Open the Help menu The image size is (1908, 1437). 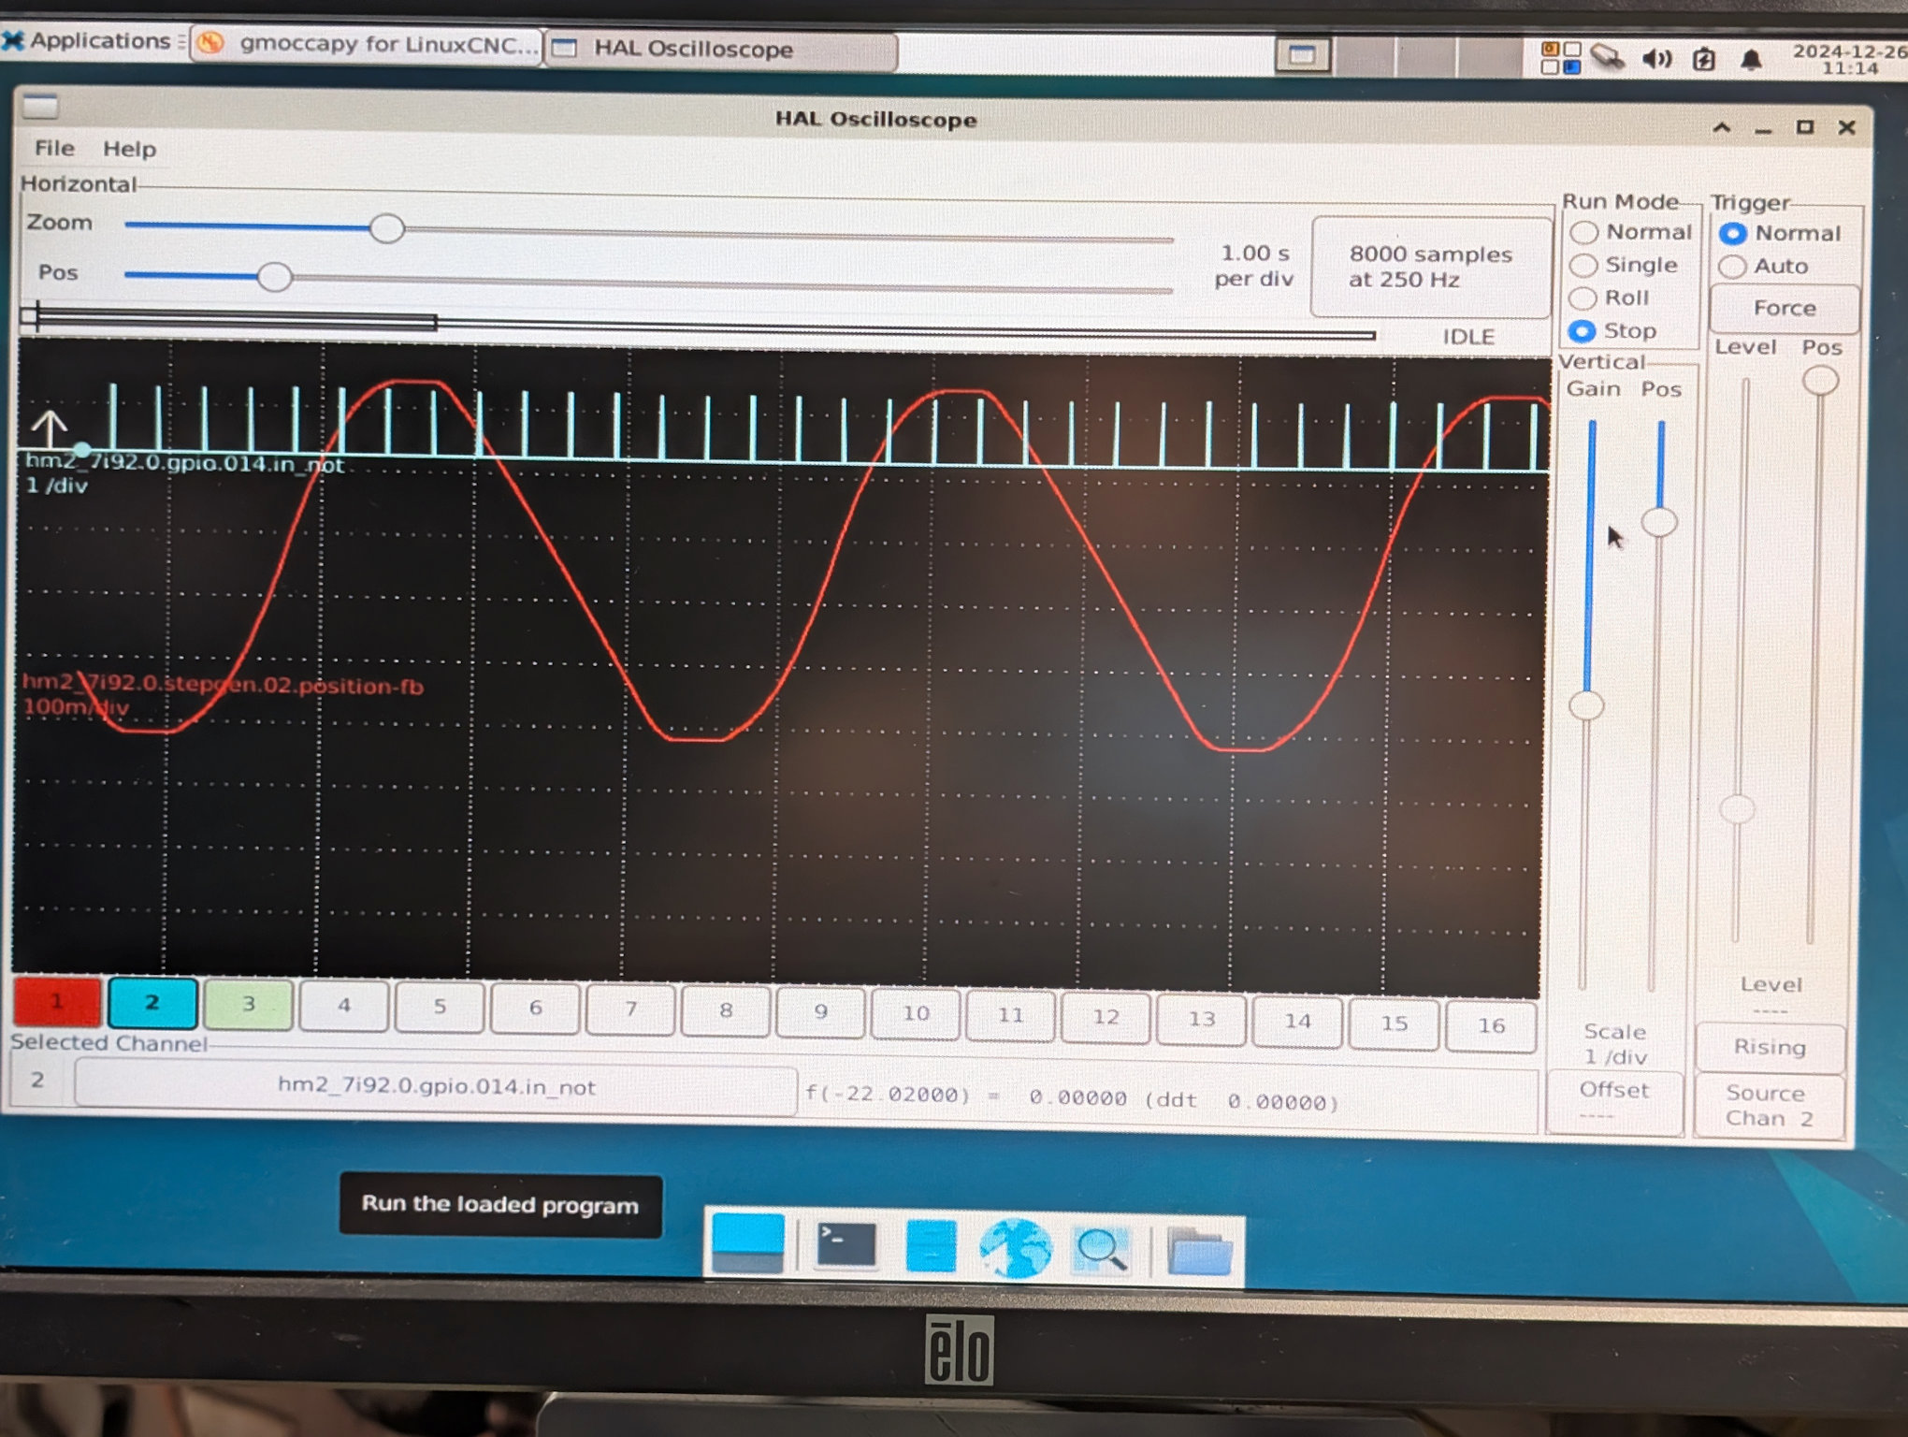coord(129,149)
